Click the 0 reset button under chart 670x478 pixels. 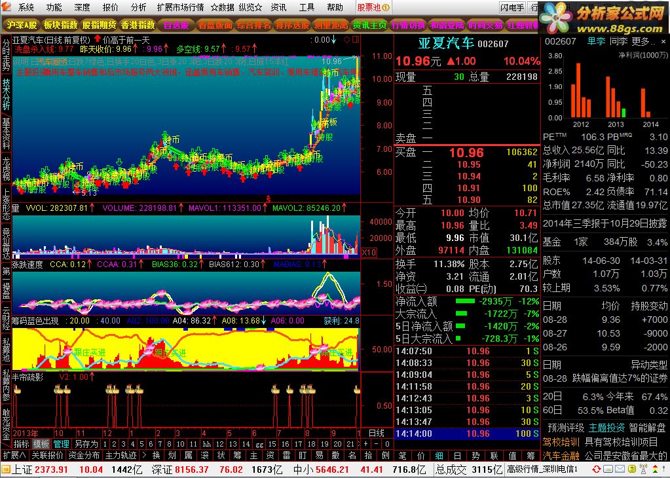click(x=387, y=444)
